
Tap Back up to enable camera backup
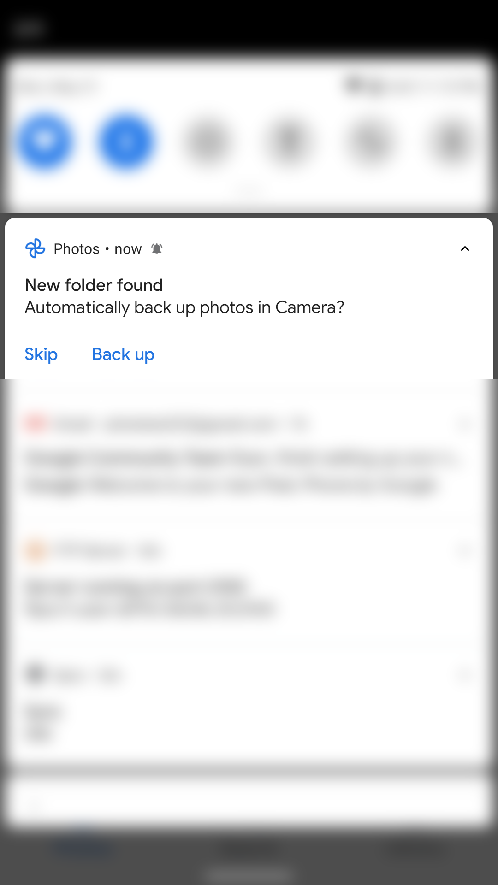(123, 354)
